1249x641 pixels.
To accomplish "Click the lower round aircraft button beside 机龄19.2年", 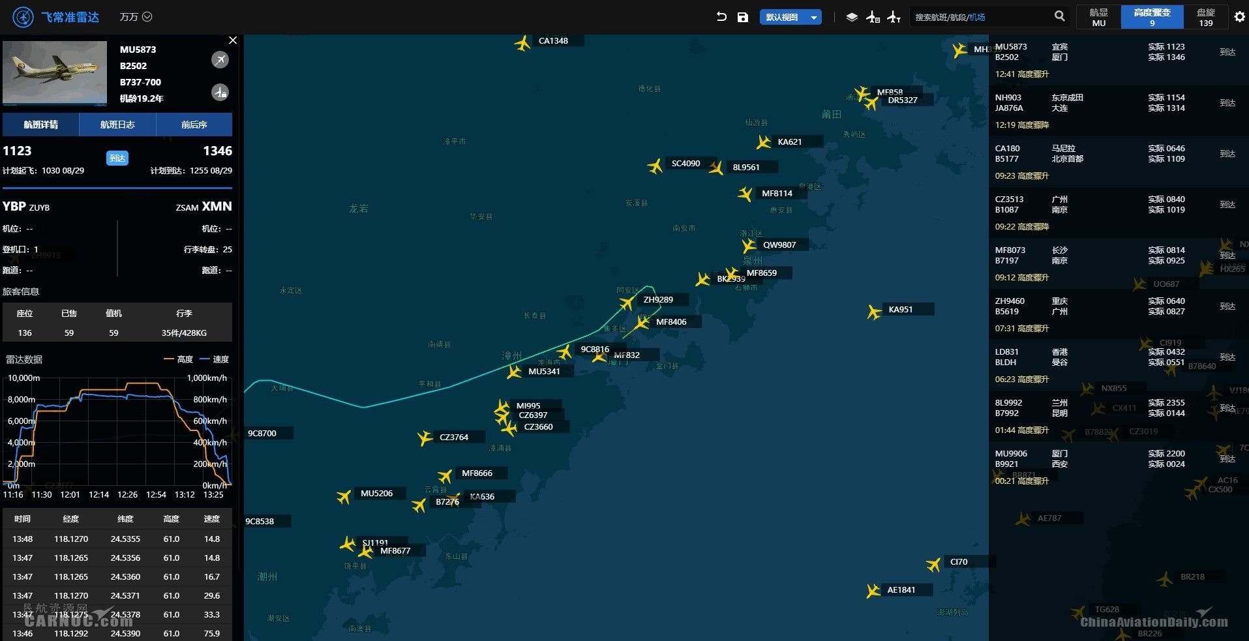I will click(220, 93).
